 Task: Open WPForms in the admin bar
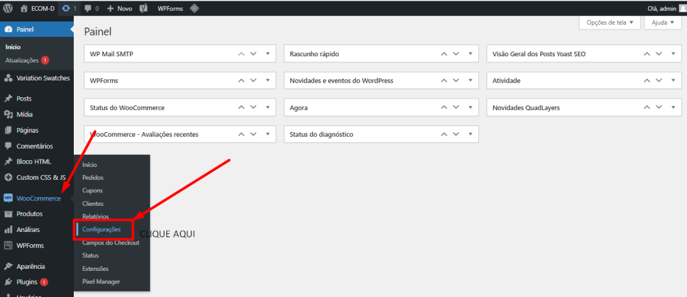pyautogui.click(x=170, y=8)
